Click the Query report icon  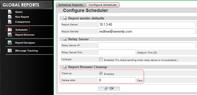point(10,12)
